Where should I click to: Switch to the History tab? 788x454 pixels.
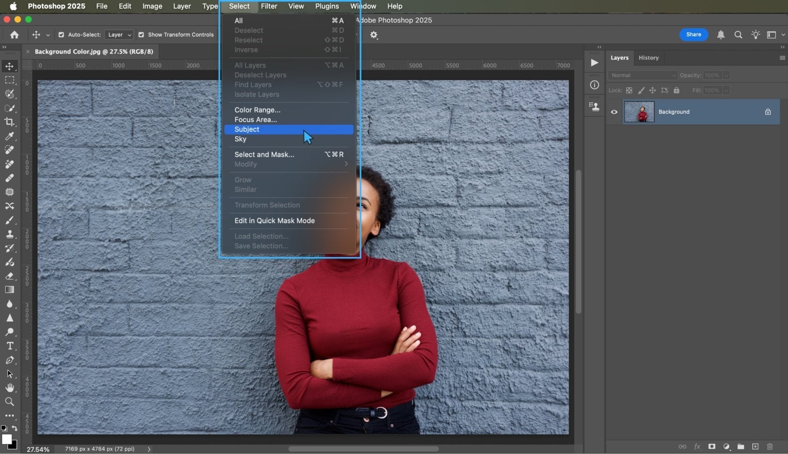click(x=649, y=58)
